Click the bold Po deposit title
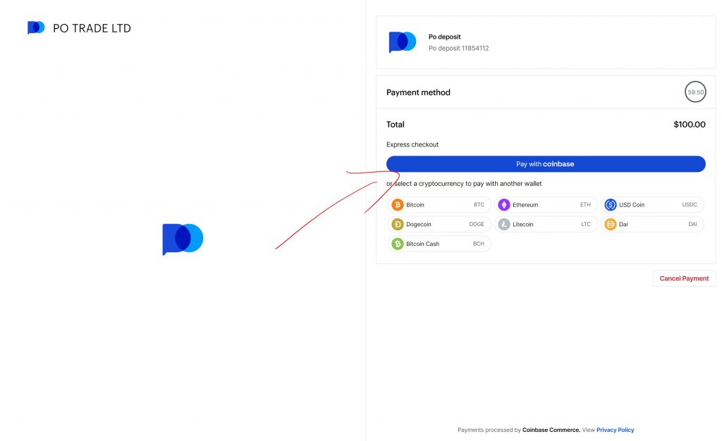This screenshot has width=722, height=441. (x=444, y=37)
